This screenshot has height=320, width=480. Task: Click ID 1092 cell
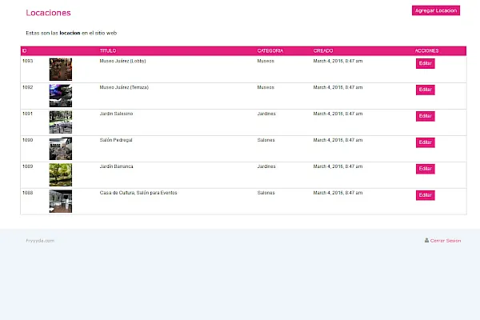pos(27,87)
